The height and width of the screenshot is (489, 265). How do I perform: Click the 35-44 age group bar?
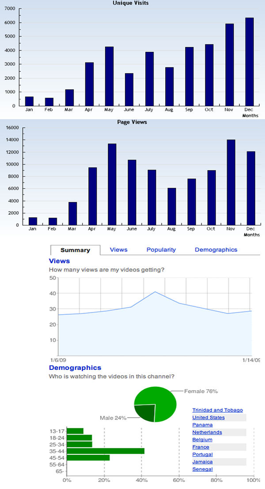(x=106, y=451)
